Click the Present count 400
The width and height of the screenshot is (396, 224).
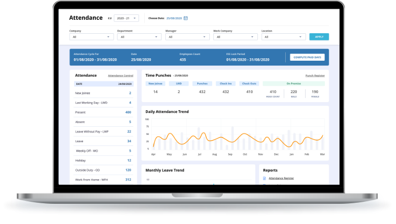click(x=128, y=112)
